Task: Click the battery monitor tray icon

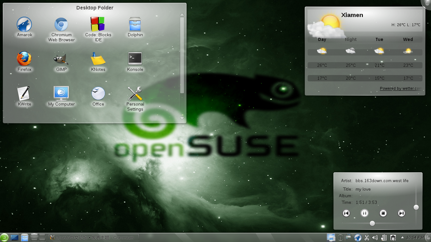Action: point(384,238)
